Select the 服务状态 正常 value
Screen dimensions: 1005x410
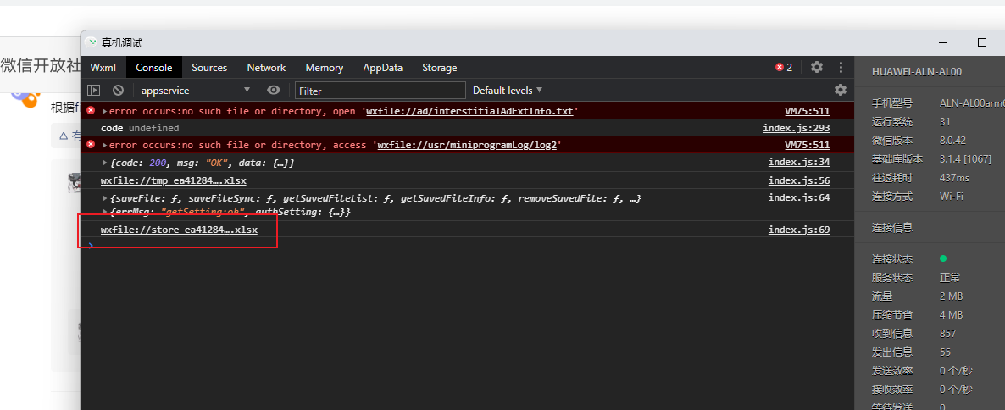point(950,277)
